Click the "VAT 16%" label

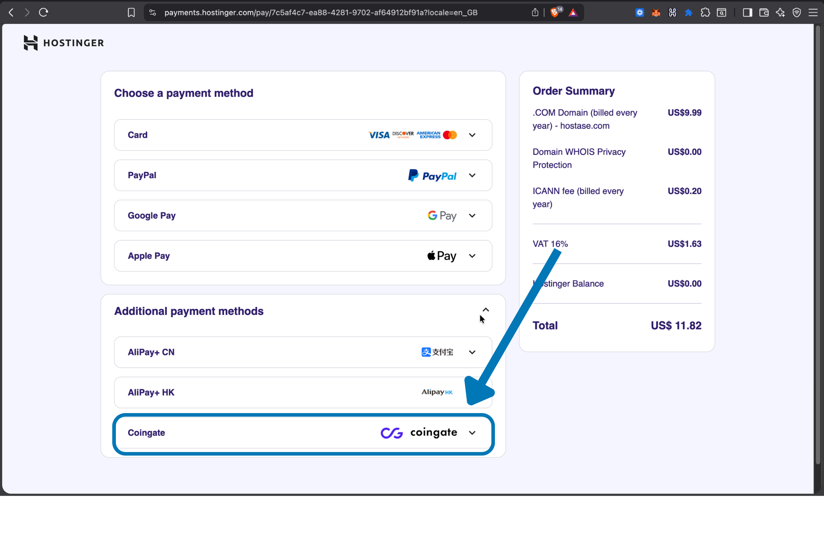(550, 244)
